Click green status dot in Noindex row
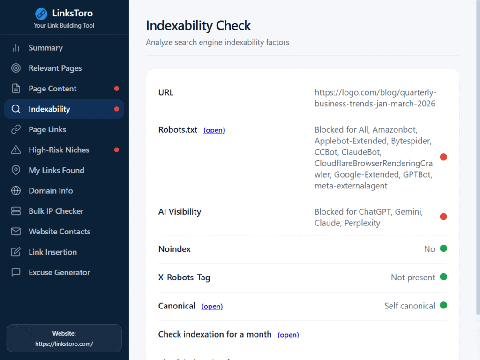The width and height of the screenshot is (480, 360). pos(443,248)
